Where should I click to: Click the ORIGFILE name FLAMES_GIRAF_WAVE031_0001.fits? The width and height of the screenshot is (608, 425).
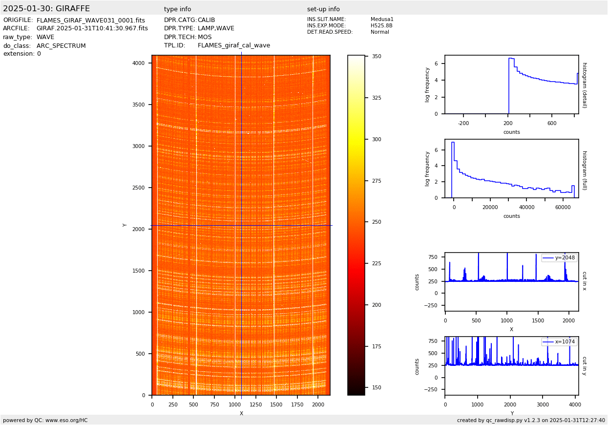click(90, 21)
